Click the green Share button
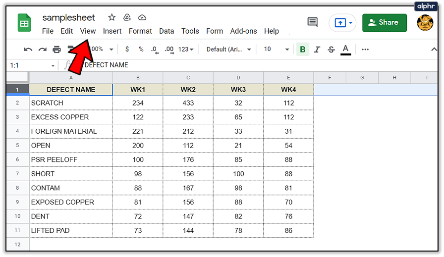The height and width of the screenshot is (257, 444). point(385,22)
